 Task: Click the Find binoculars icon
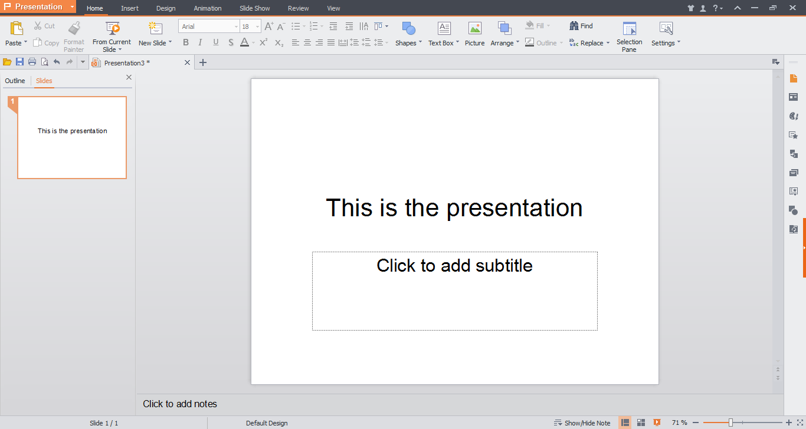click(574, 26)
